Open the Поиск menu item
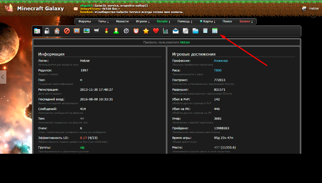Image resolution: width=322 pixels, height=183 pixels. (x=227, y=21)
